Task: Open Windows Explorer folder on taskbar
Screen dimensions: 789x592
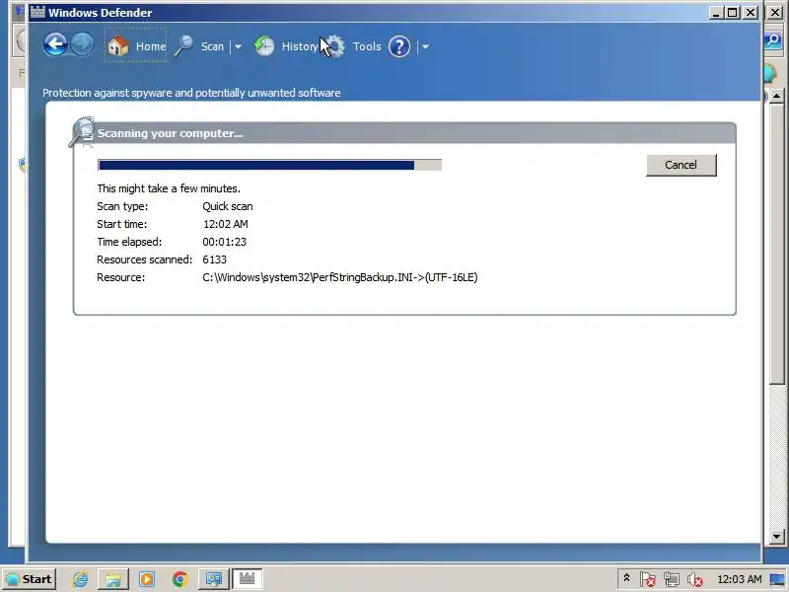Action: click(x=113, y=579)
